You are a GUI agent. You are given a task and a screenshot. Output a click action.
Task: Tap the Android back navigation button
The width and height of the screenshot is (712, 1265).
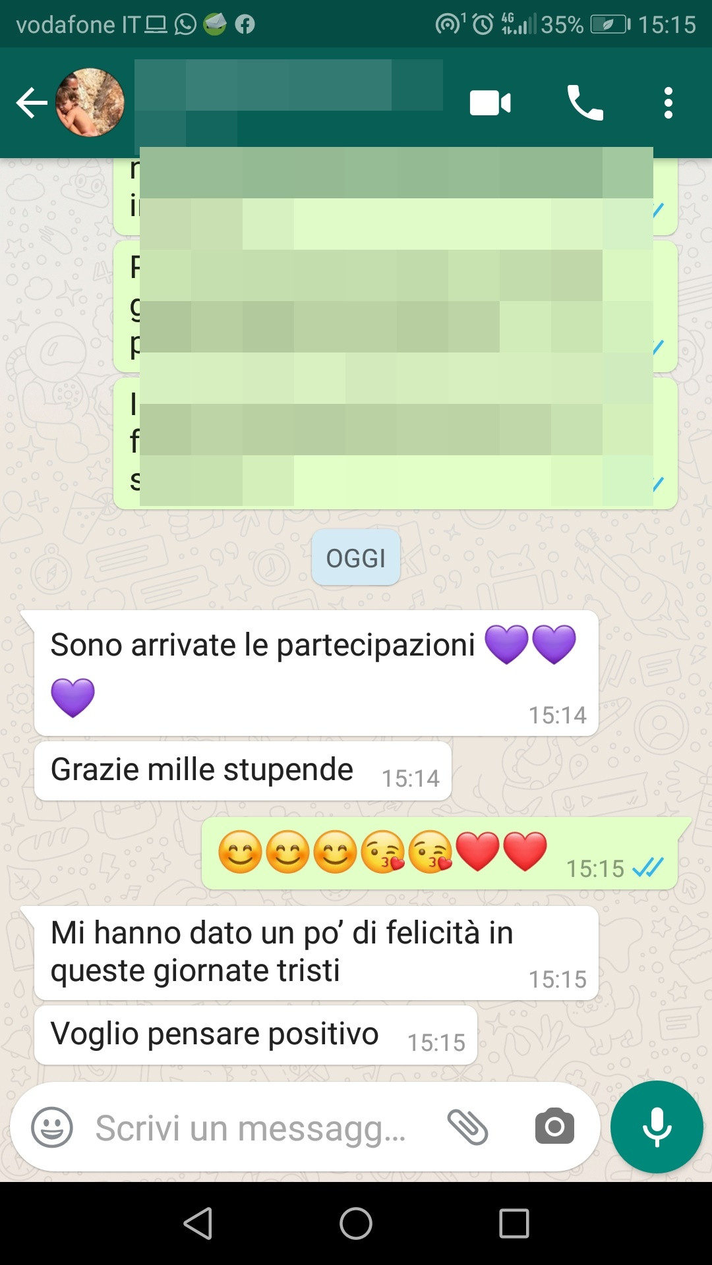198,1223
